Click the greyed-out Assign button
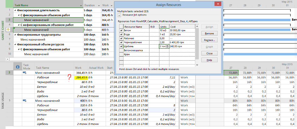The image size is (297, 129). tap(209, 27)
